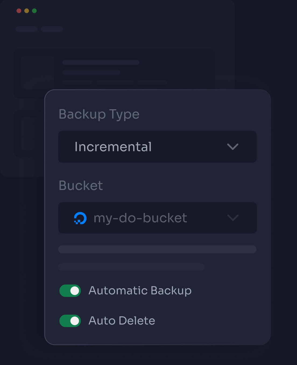Click the Bucket heading label
Screen dimensions: 297x365
coord(81,185)
